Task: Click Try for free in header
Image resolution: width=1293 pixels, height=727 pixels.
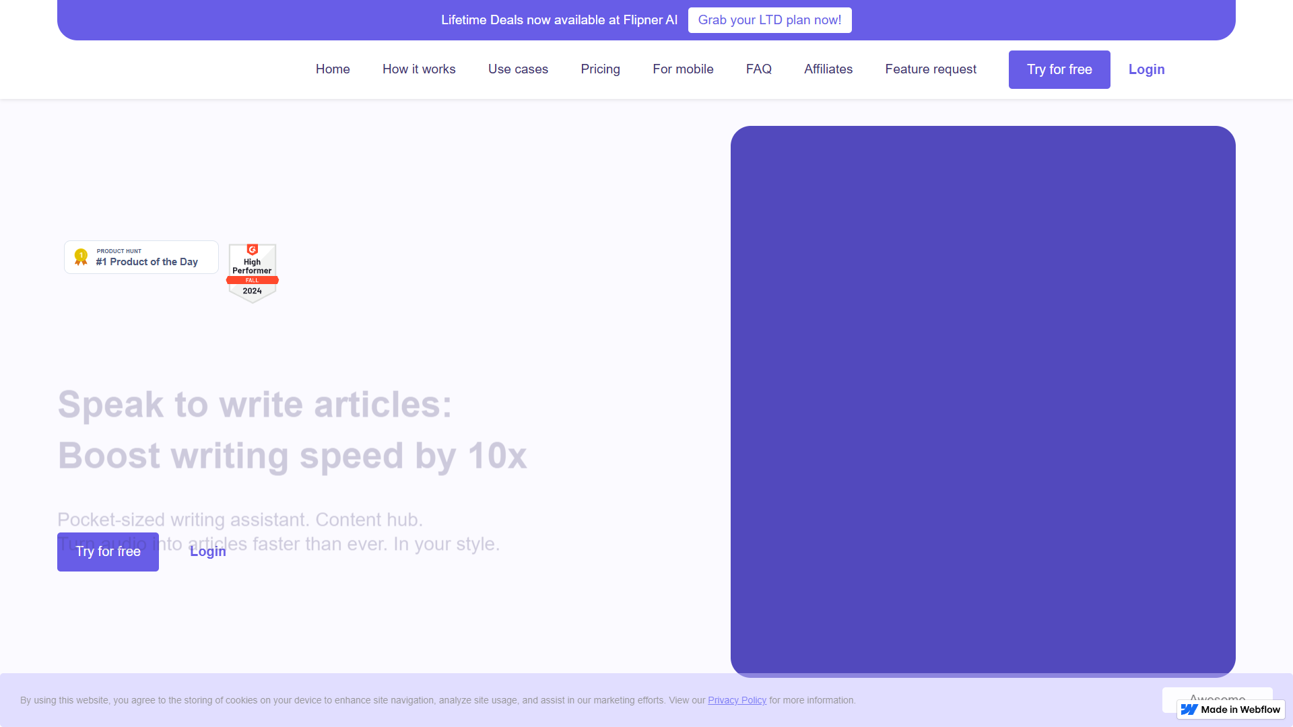Action: (x=1059, y=69)
